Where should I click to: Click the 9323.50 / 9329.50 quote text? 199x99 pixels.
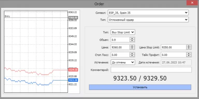[x=140, y=78]
